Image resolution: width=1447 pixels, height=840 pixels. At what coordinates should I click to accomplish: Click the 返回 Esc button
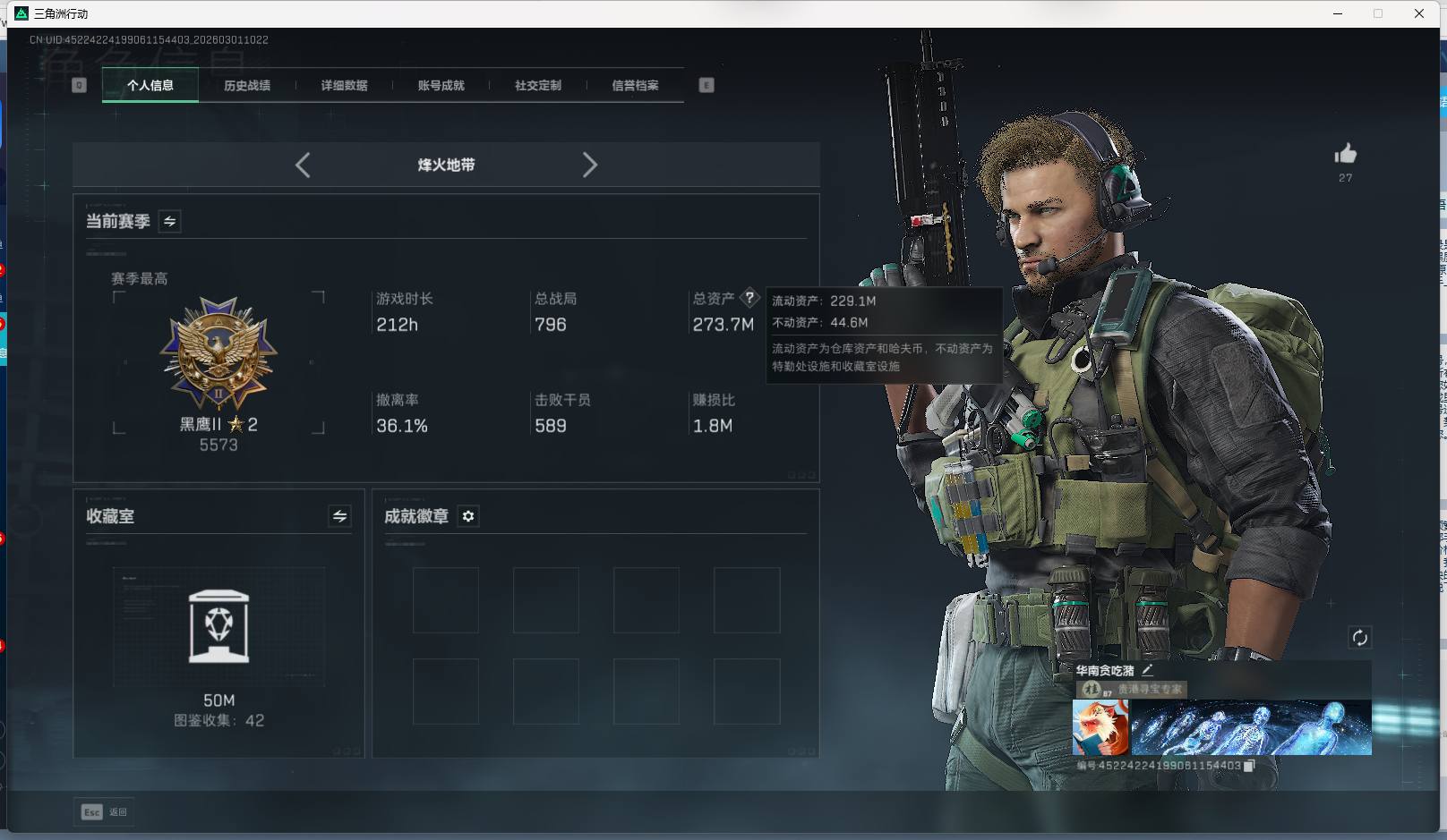pyautogui.click(x=105, y=811)
